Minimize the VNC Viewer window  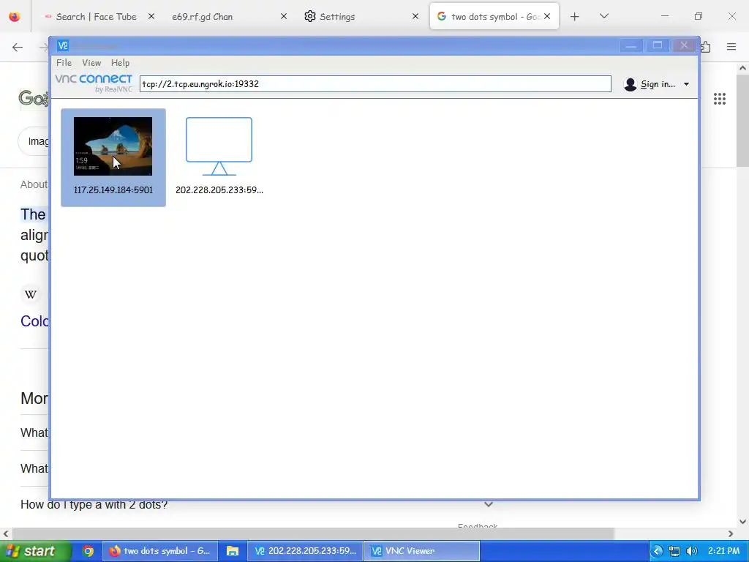[631, 45]
